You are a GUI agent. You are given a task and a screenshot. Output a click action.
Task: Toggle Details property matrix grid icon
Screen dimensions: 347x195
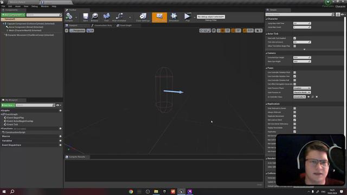pyautogui.click(x=338, y=15)
